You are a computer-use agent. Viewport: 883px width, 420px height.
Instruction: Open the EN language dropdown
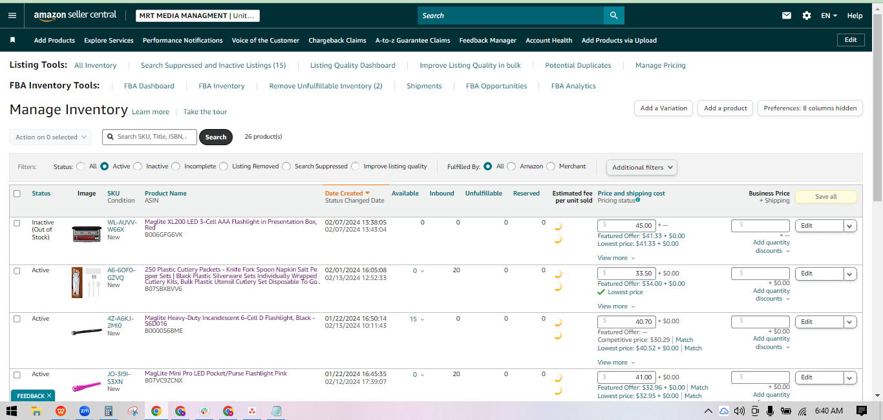(x=829, y=15)
